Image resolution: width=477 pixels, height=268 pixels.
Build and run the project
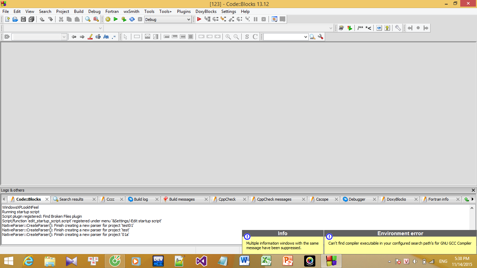pos(124,19)
